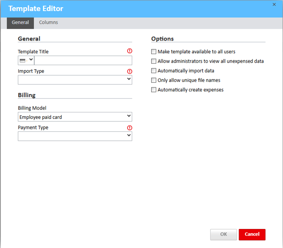Focus the Template Title text field
This screenshot has width=283, height=248.
coord(83,60)
